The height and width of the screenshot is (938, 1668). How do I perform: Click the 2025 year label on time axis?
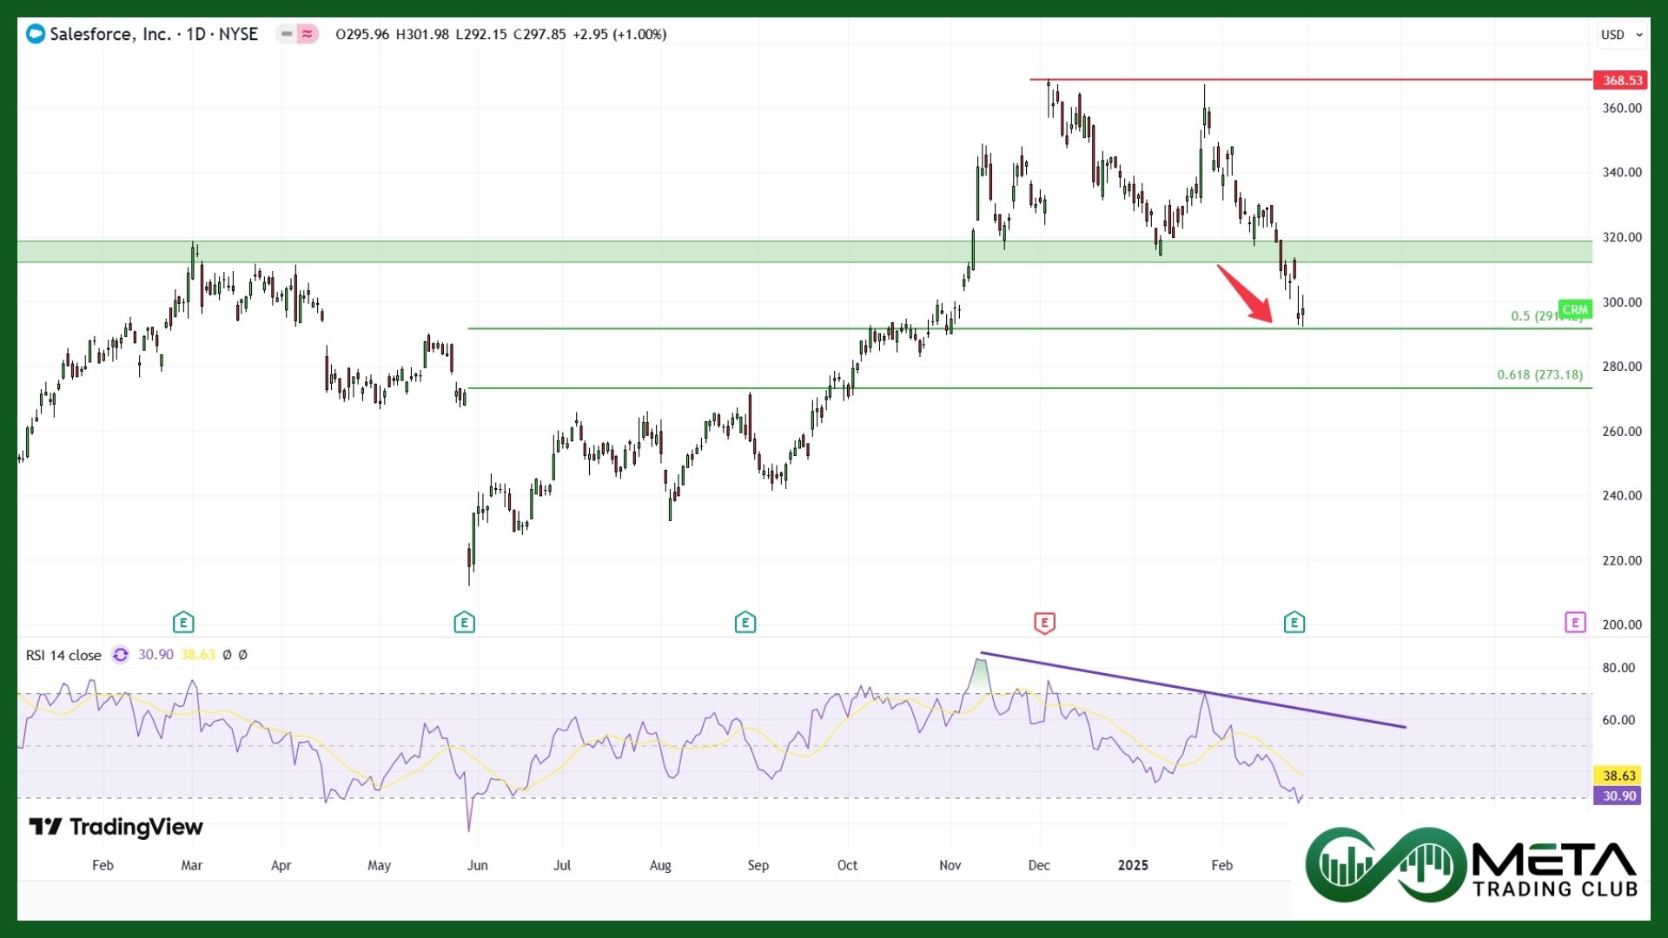[x=1133, y=865]
